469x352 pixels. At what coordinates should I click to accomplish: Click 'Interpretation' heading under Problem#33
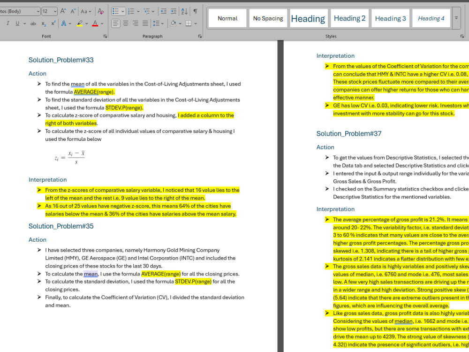[47, 180]
